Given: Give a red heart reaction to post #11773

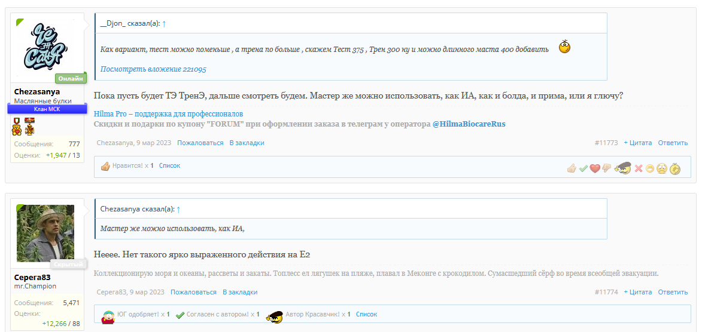Looking at the screenshot, I should 595,168.
